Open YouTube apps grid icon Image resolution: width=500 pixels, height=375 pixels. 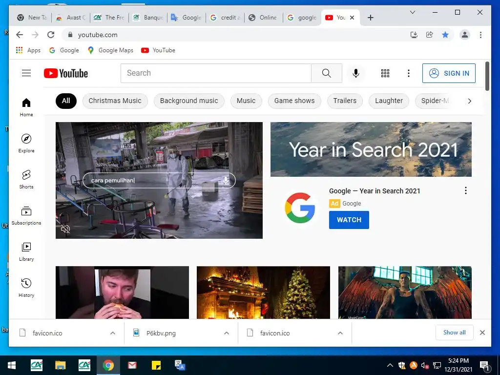[x=385, y=73]
